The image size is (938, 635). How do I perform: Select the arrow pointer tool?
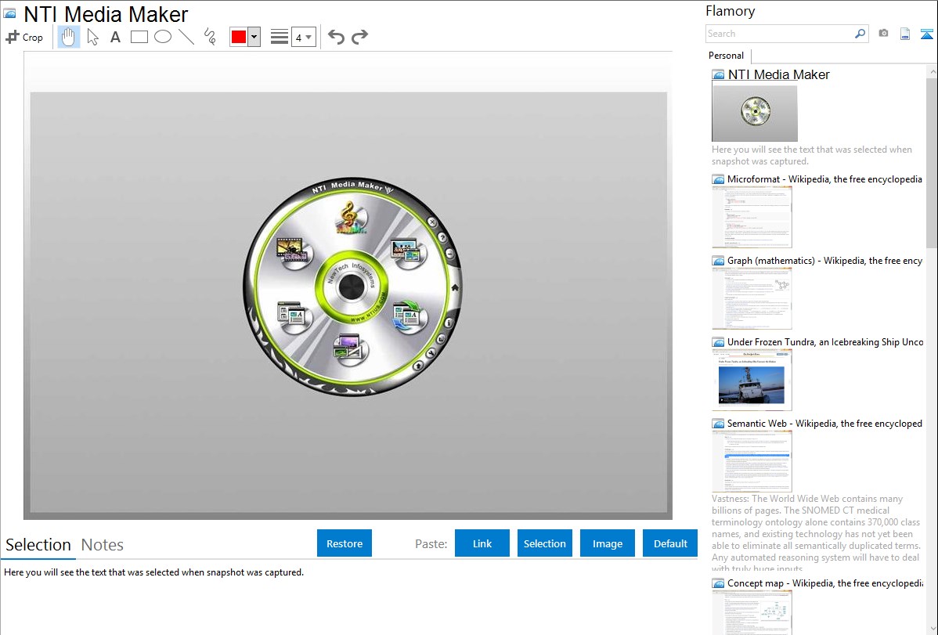point(92,37)
